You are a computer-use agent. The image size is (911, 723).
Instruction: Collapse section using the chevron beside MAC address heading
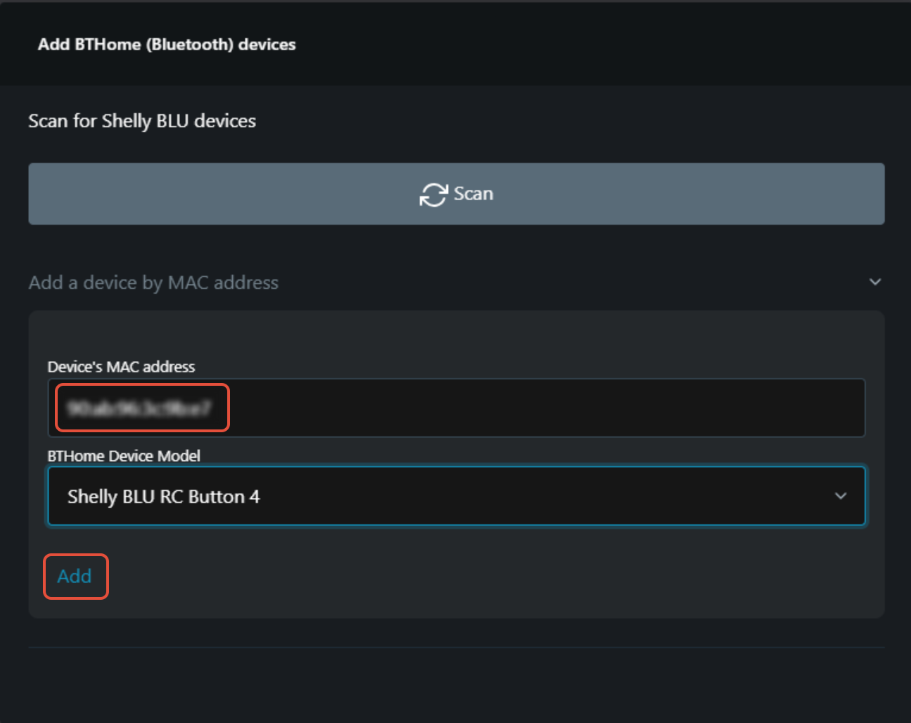pos(874,282)
